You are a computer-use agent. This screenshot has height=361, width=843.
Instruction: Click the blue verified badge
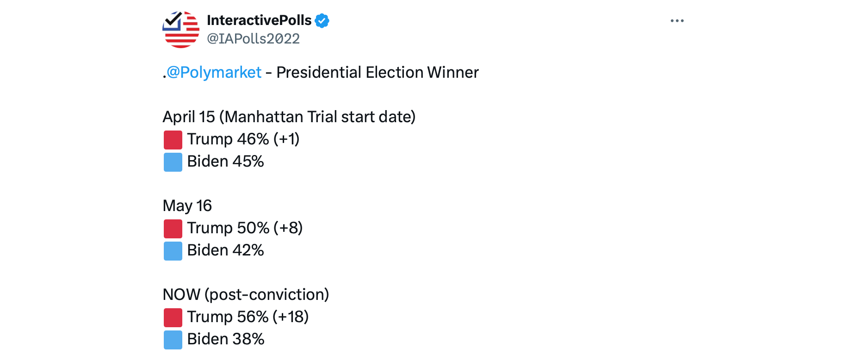pyautogui.click(x=322, y=21)
